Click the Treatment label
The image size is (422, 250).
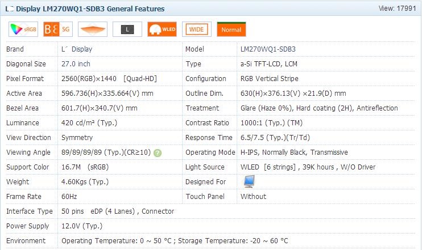click(202, 108)
